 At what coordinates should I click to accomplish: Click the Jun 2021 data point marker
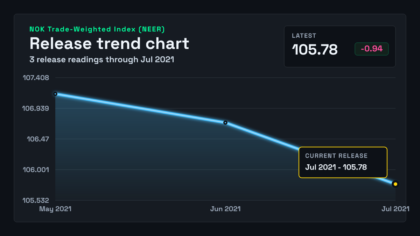pyautogui.click(x=225, y=123)
